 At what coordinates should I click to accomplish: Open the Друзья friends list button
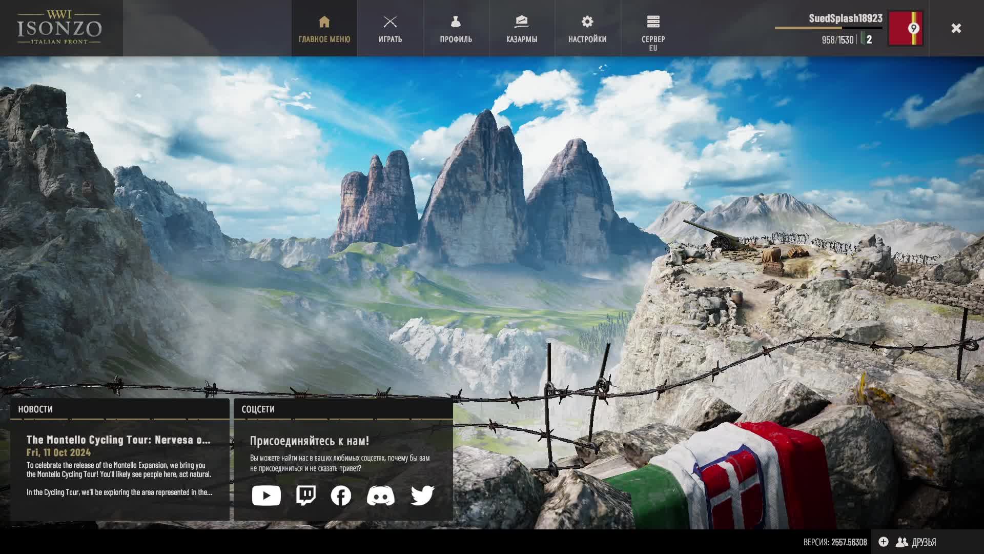[x=917, y=542]
